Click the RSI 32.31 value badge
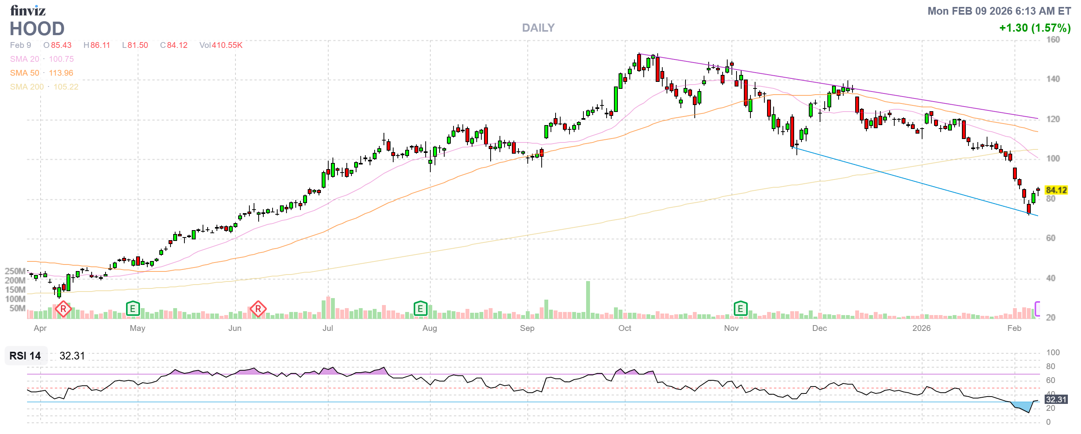Viewport: 1081px width, 434px height. (x=1056, y=399)
